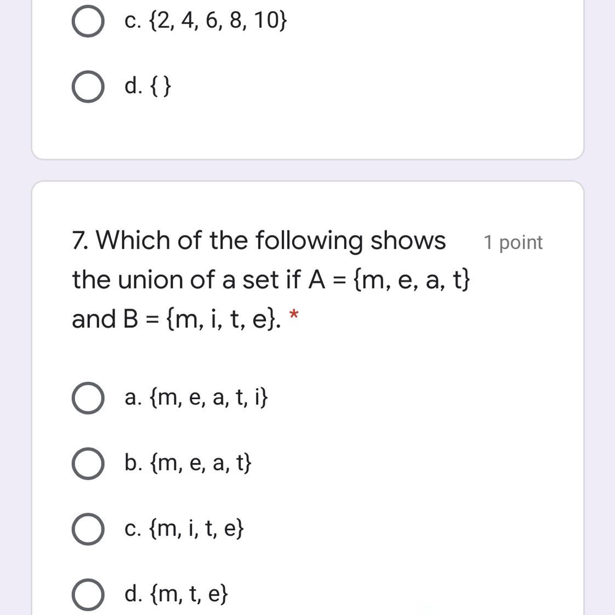This screenshot has height=615, width=615.
Task: Click the "1 point" score label
Action: [x=513, y=243]
